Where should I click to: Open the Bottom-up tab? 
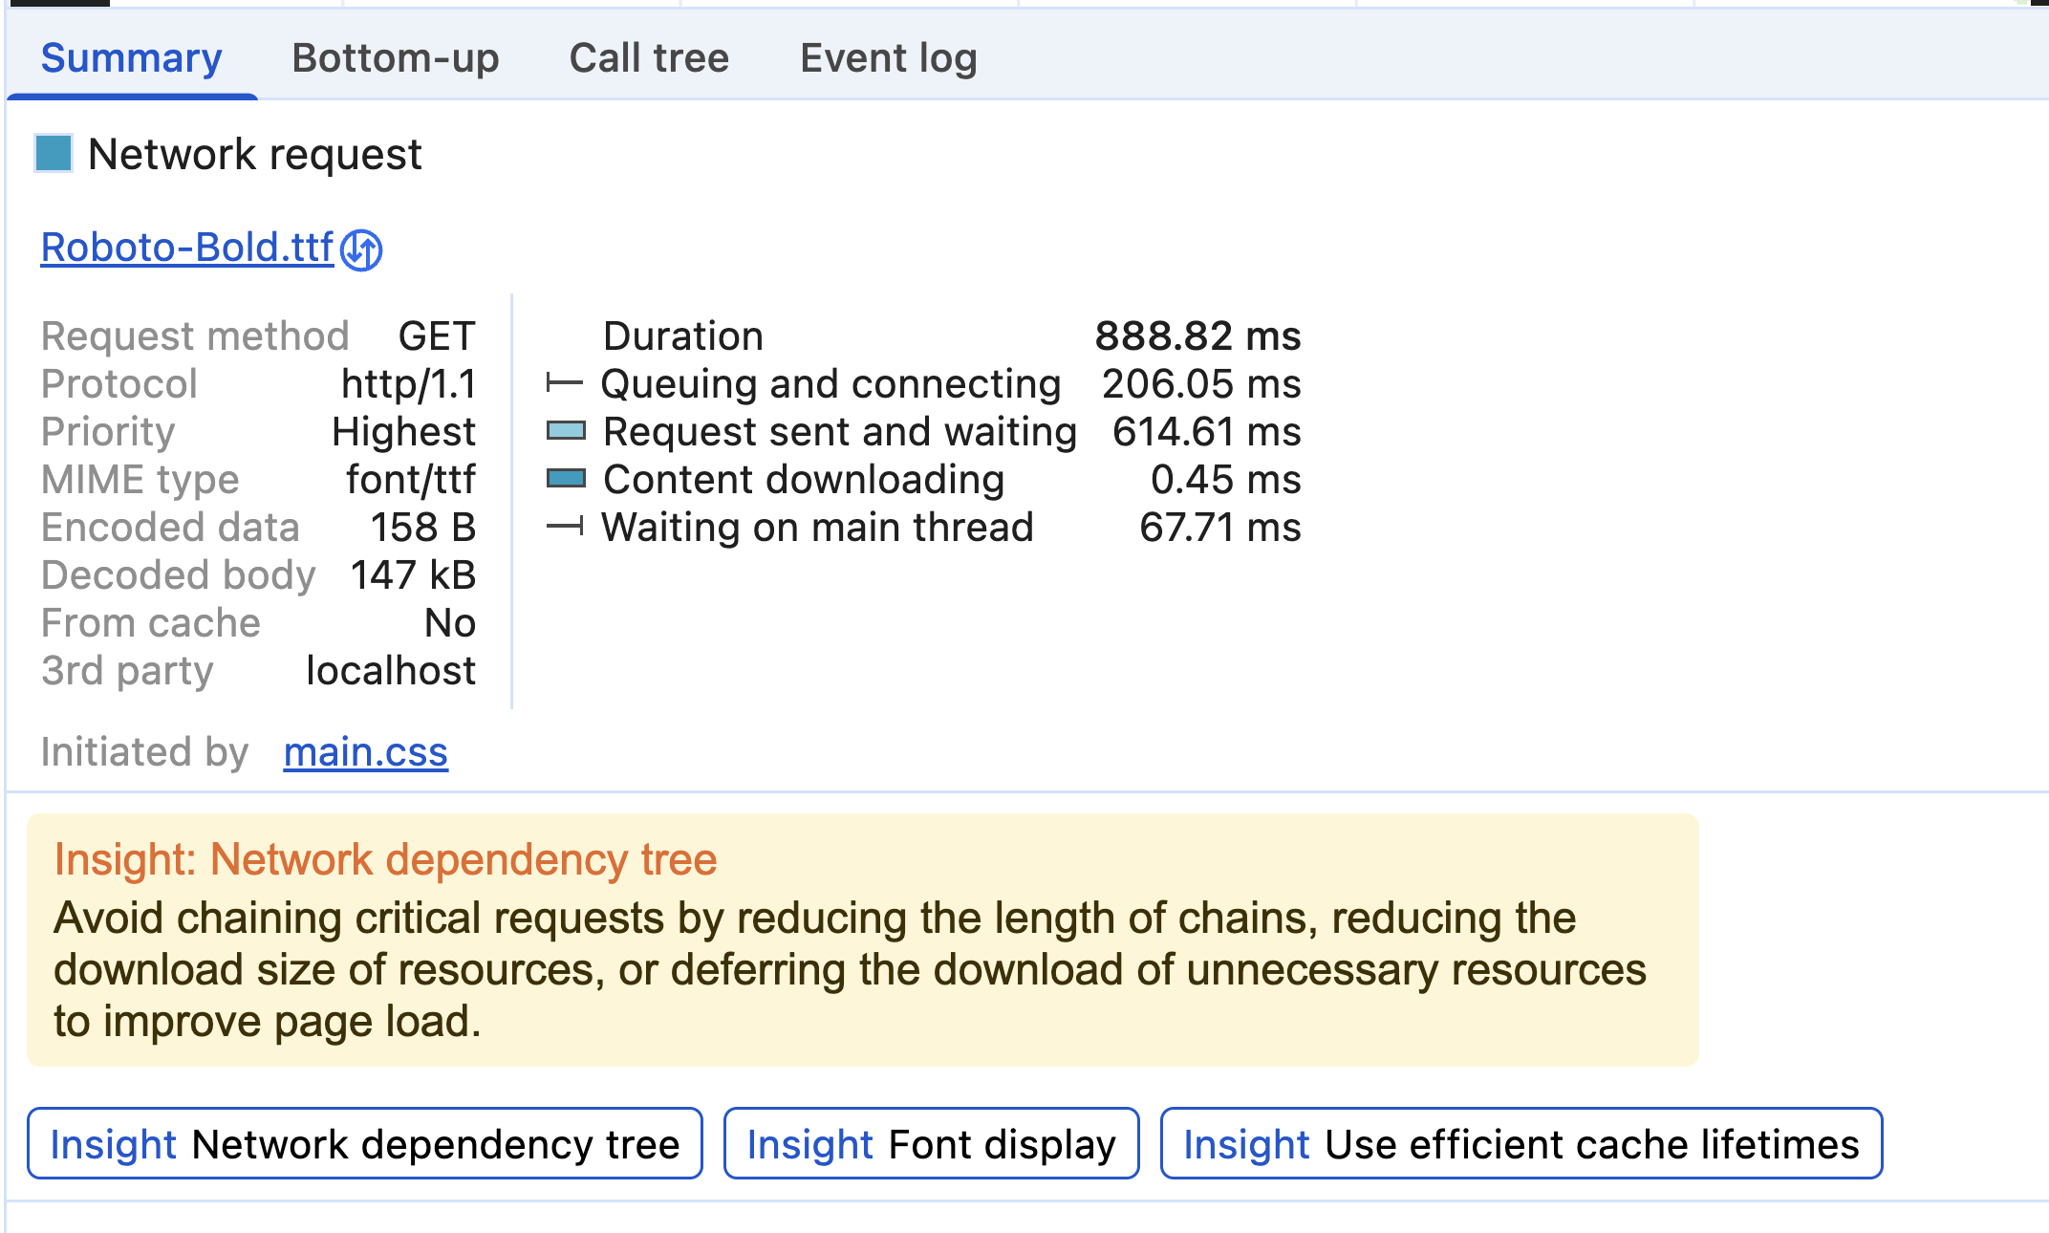pos(396,58)
